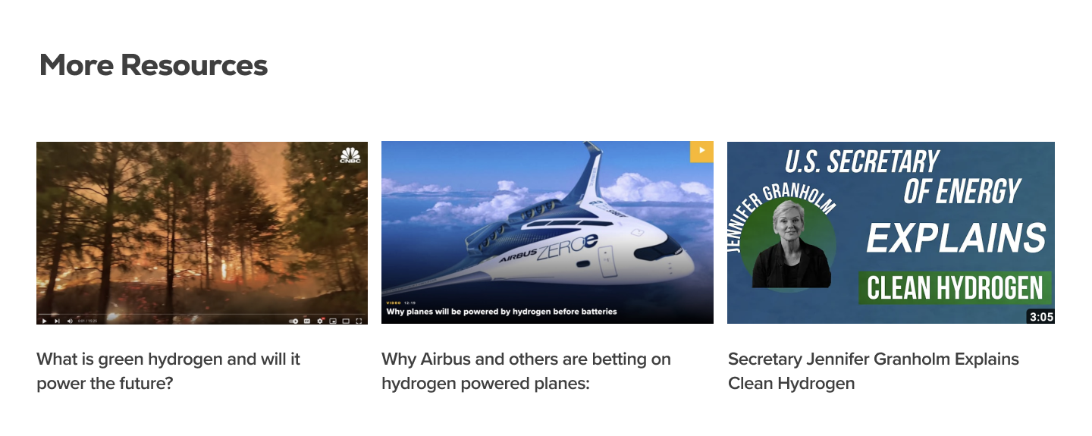Click the Airbus ZEROe plane thumbnail
This screenshot has height=436, width=1092.
click(548, 233)
